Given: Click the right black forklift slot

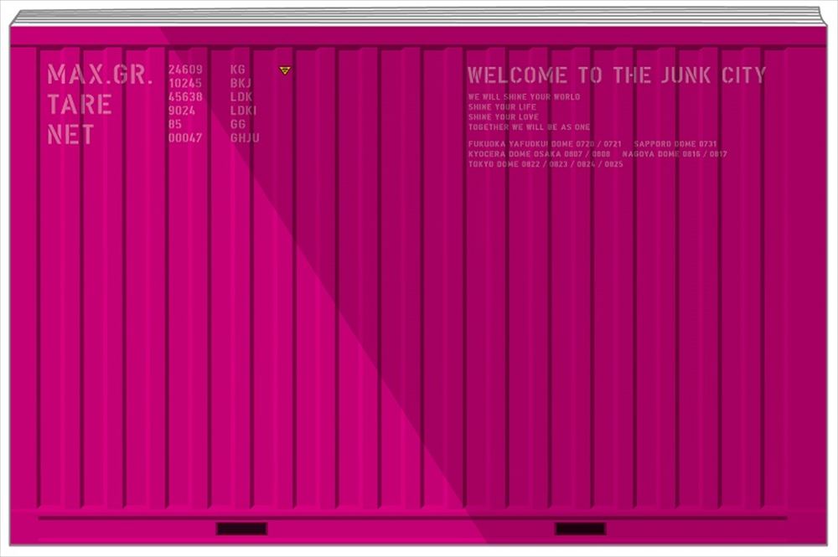Looking at the screenshot, I should (580, 529).
